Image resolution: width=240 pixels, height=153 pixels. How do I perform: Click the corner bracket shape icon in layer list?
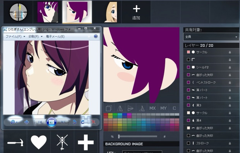click(x=193, y=59)
